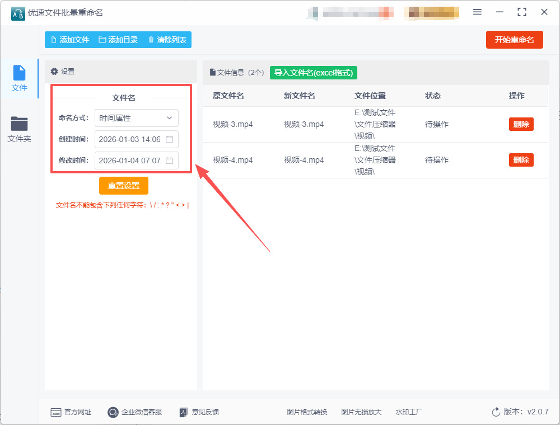Click the window fullscreen icon
Viewport: 560px width, 425px height.
[x=522, y=12]
